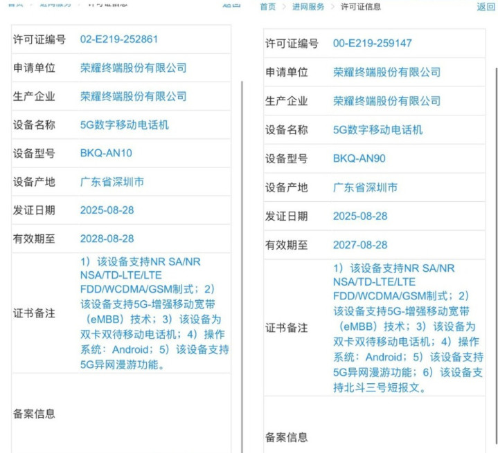Screen dimensions: 498x453
Task: Click issue date 2025-08-28 in left panel
Action: (x=107, y=210)
